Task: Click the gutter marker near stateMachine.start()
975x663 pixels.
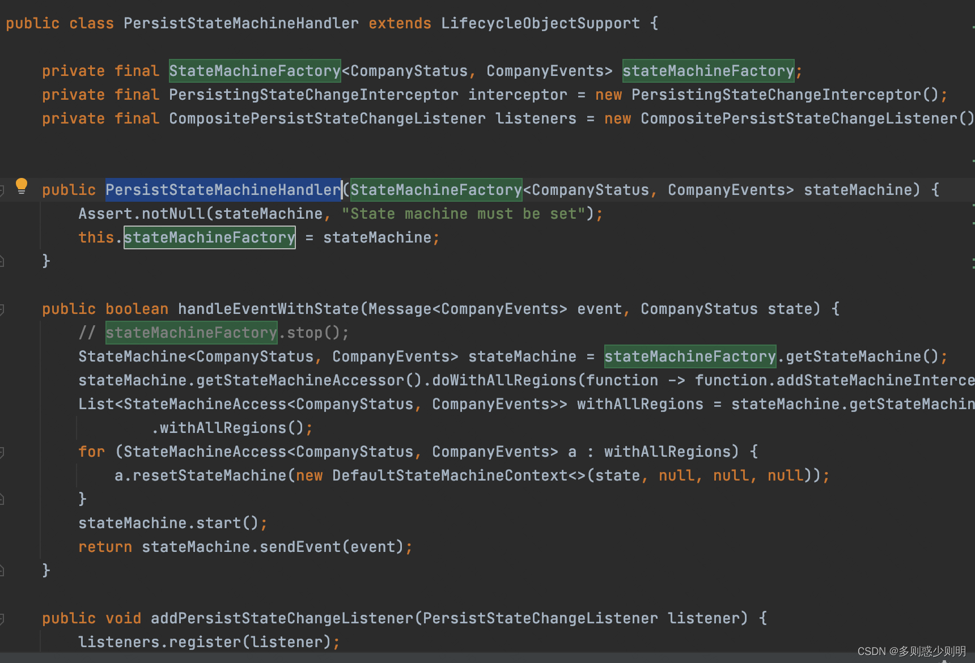Action: click(3, 499)
